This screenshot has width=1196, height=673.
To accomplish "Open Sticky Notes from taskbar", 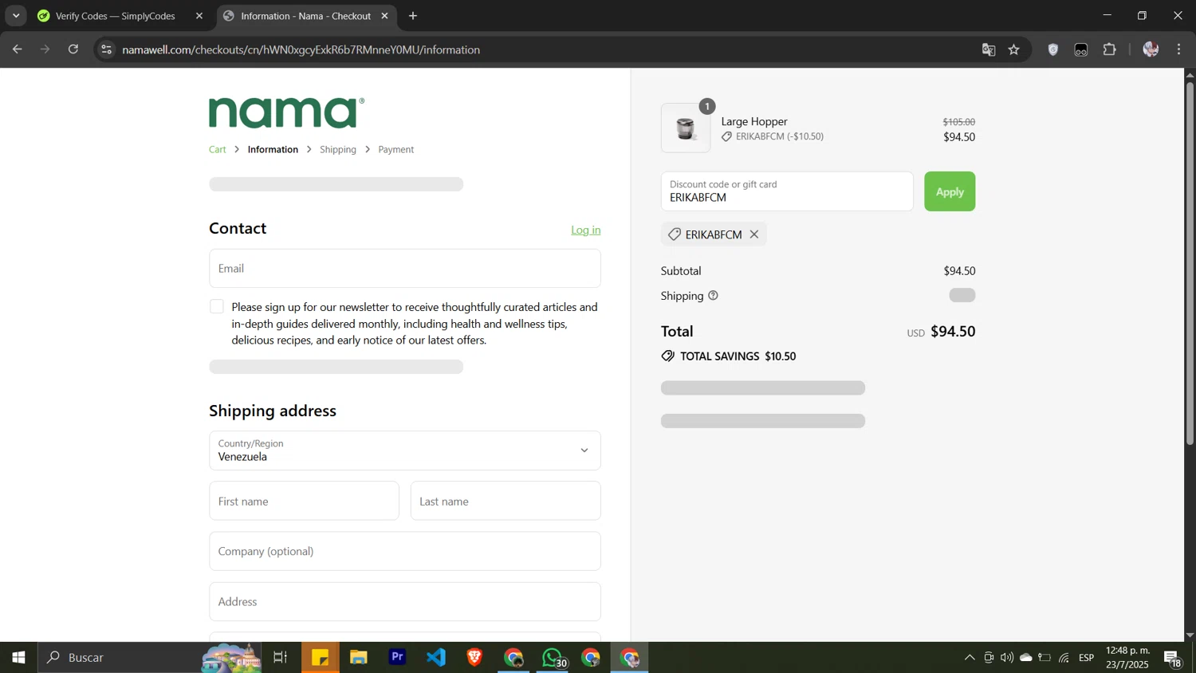I will (321, 658).
